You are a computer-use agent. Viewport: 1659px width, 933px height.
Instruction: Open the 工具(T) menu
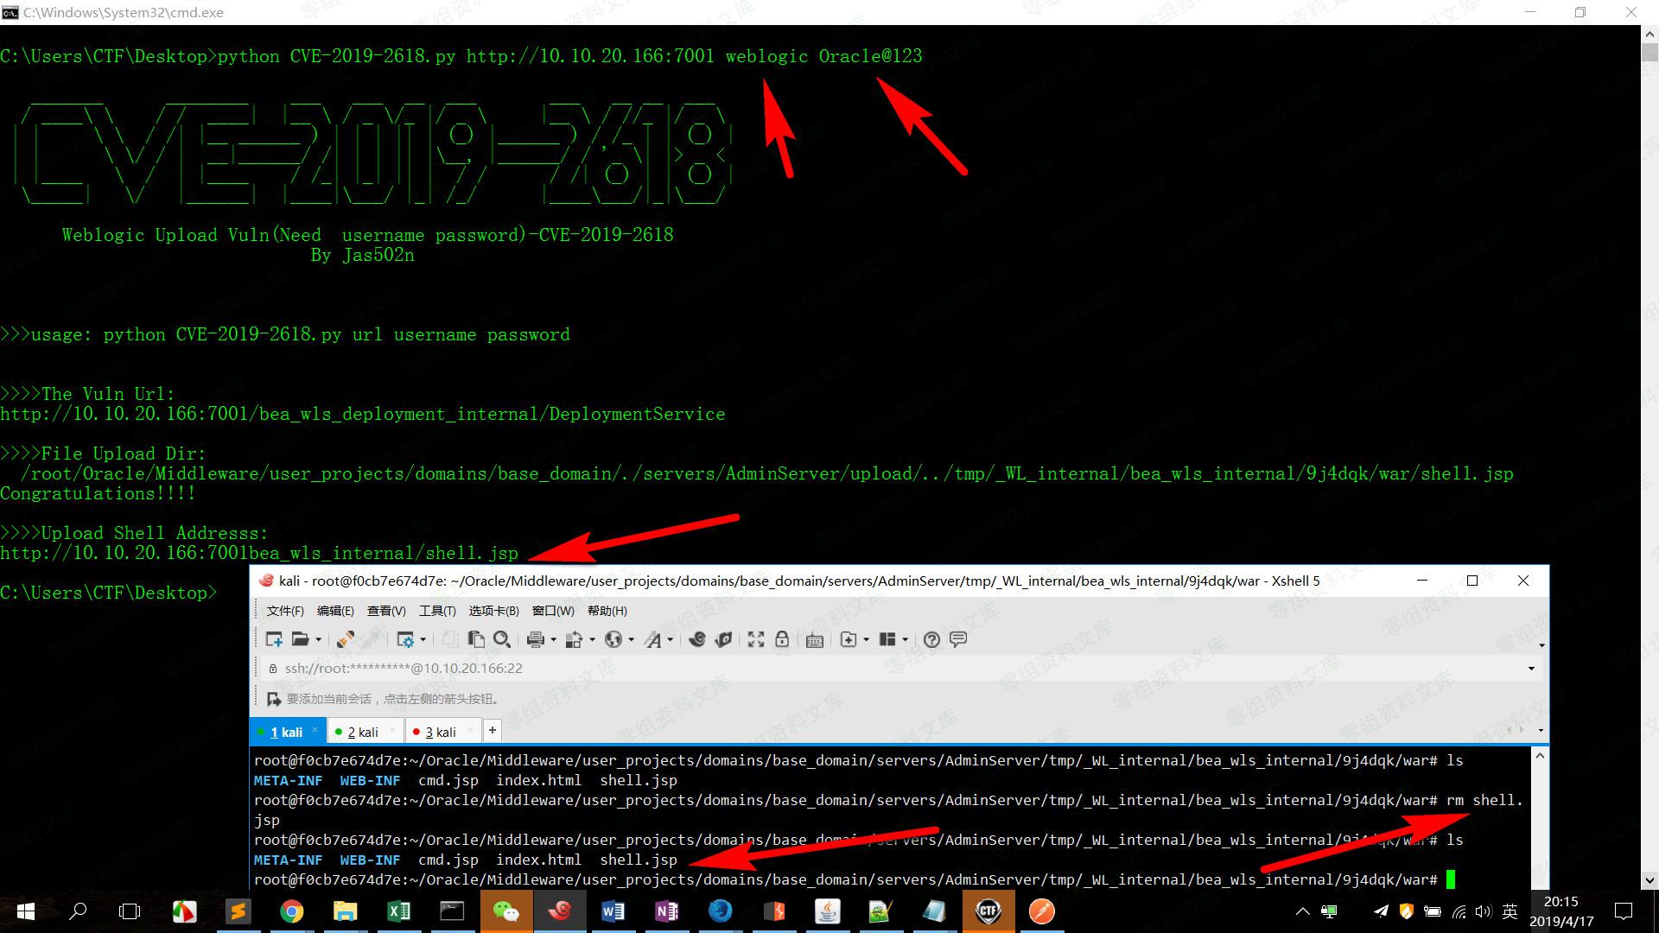(437, 611)
